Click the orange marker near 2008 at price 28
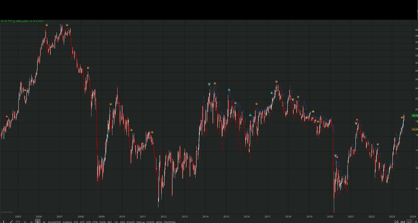 click(88, 68)
